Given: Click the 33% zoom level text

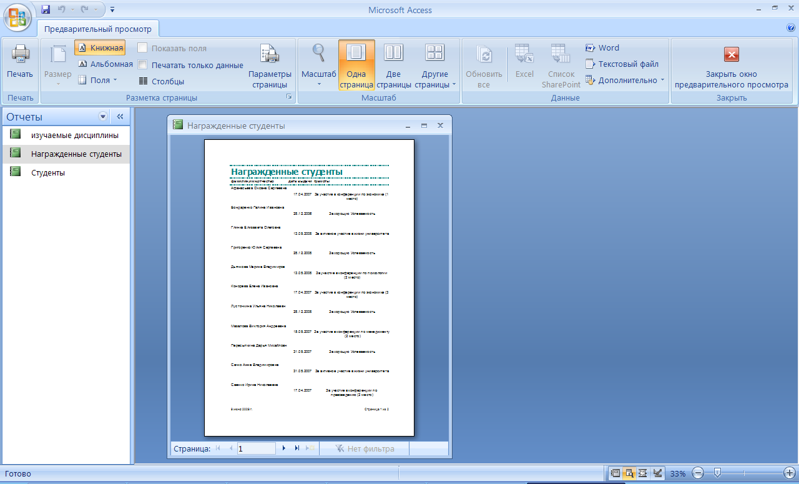Looking at the screenshot, I should click(678, 474).
